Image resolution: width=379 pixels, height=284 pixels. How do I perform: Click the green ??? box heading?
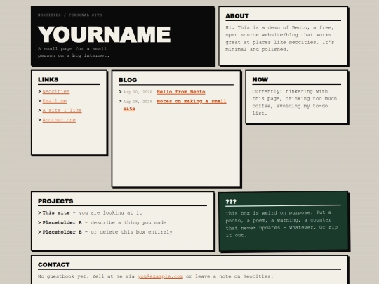coord(231,202)
